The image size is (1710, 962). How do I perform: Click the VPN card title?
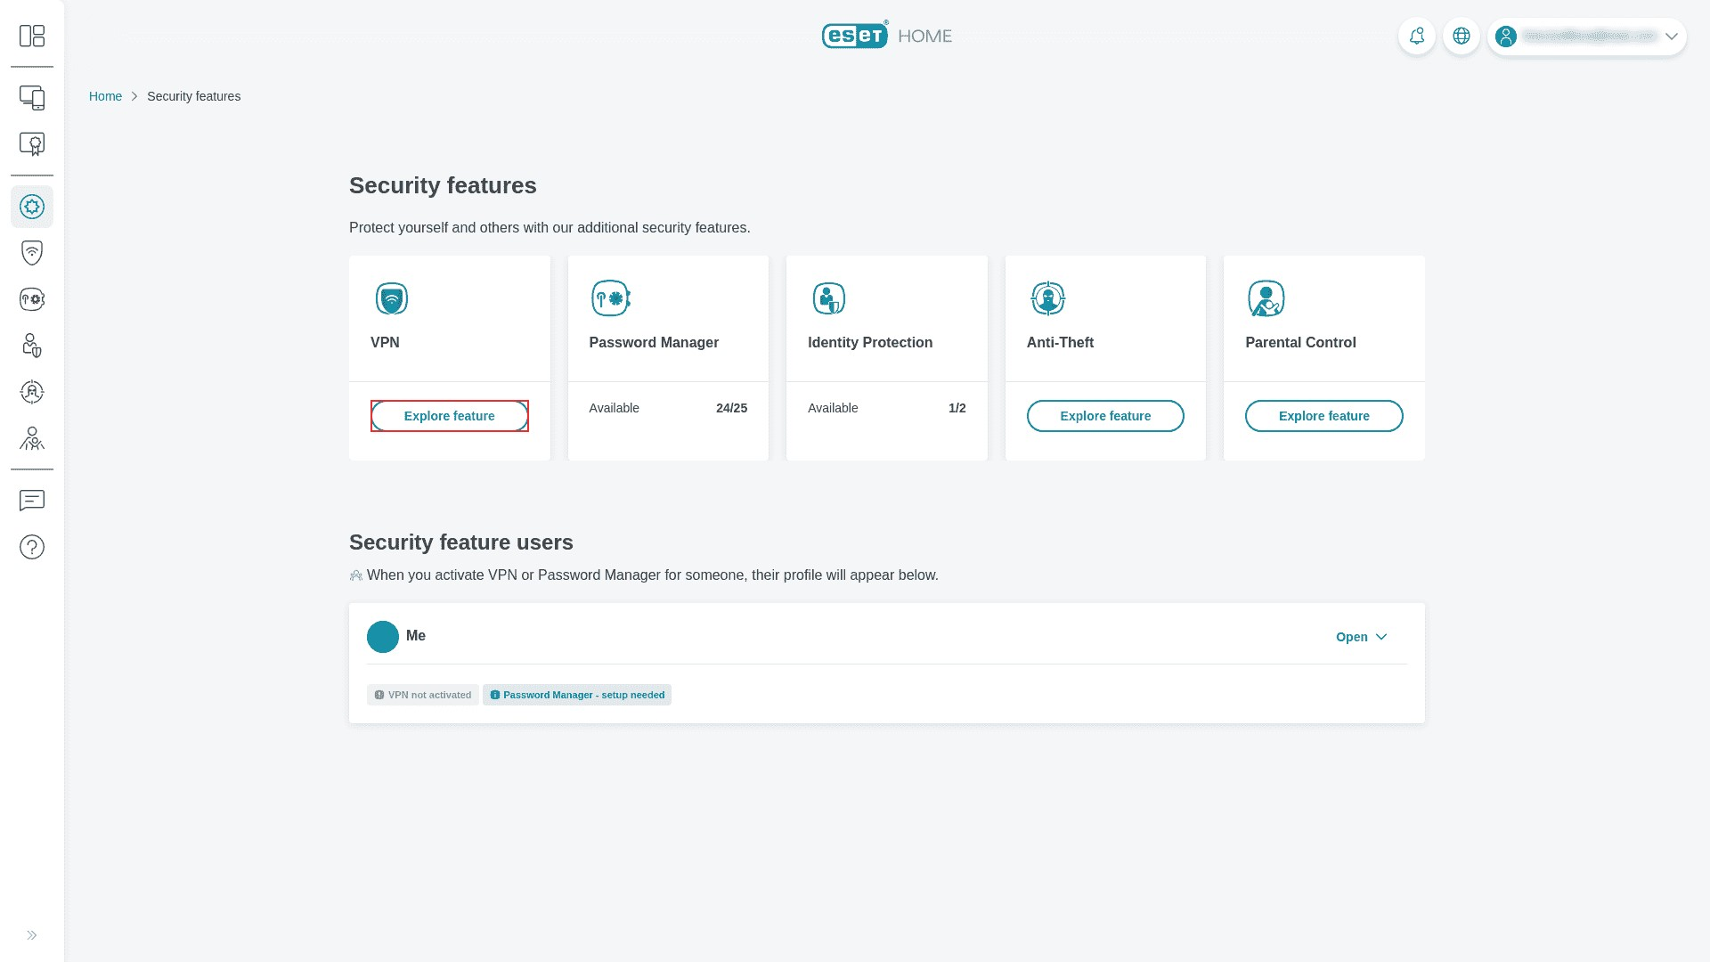[x=385, y=343]
